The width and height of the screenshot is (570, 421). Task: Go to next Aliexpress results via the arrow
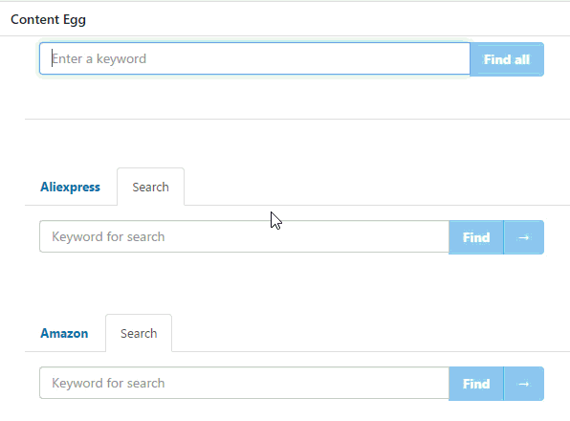click(524, 237)
